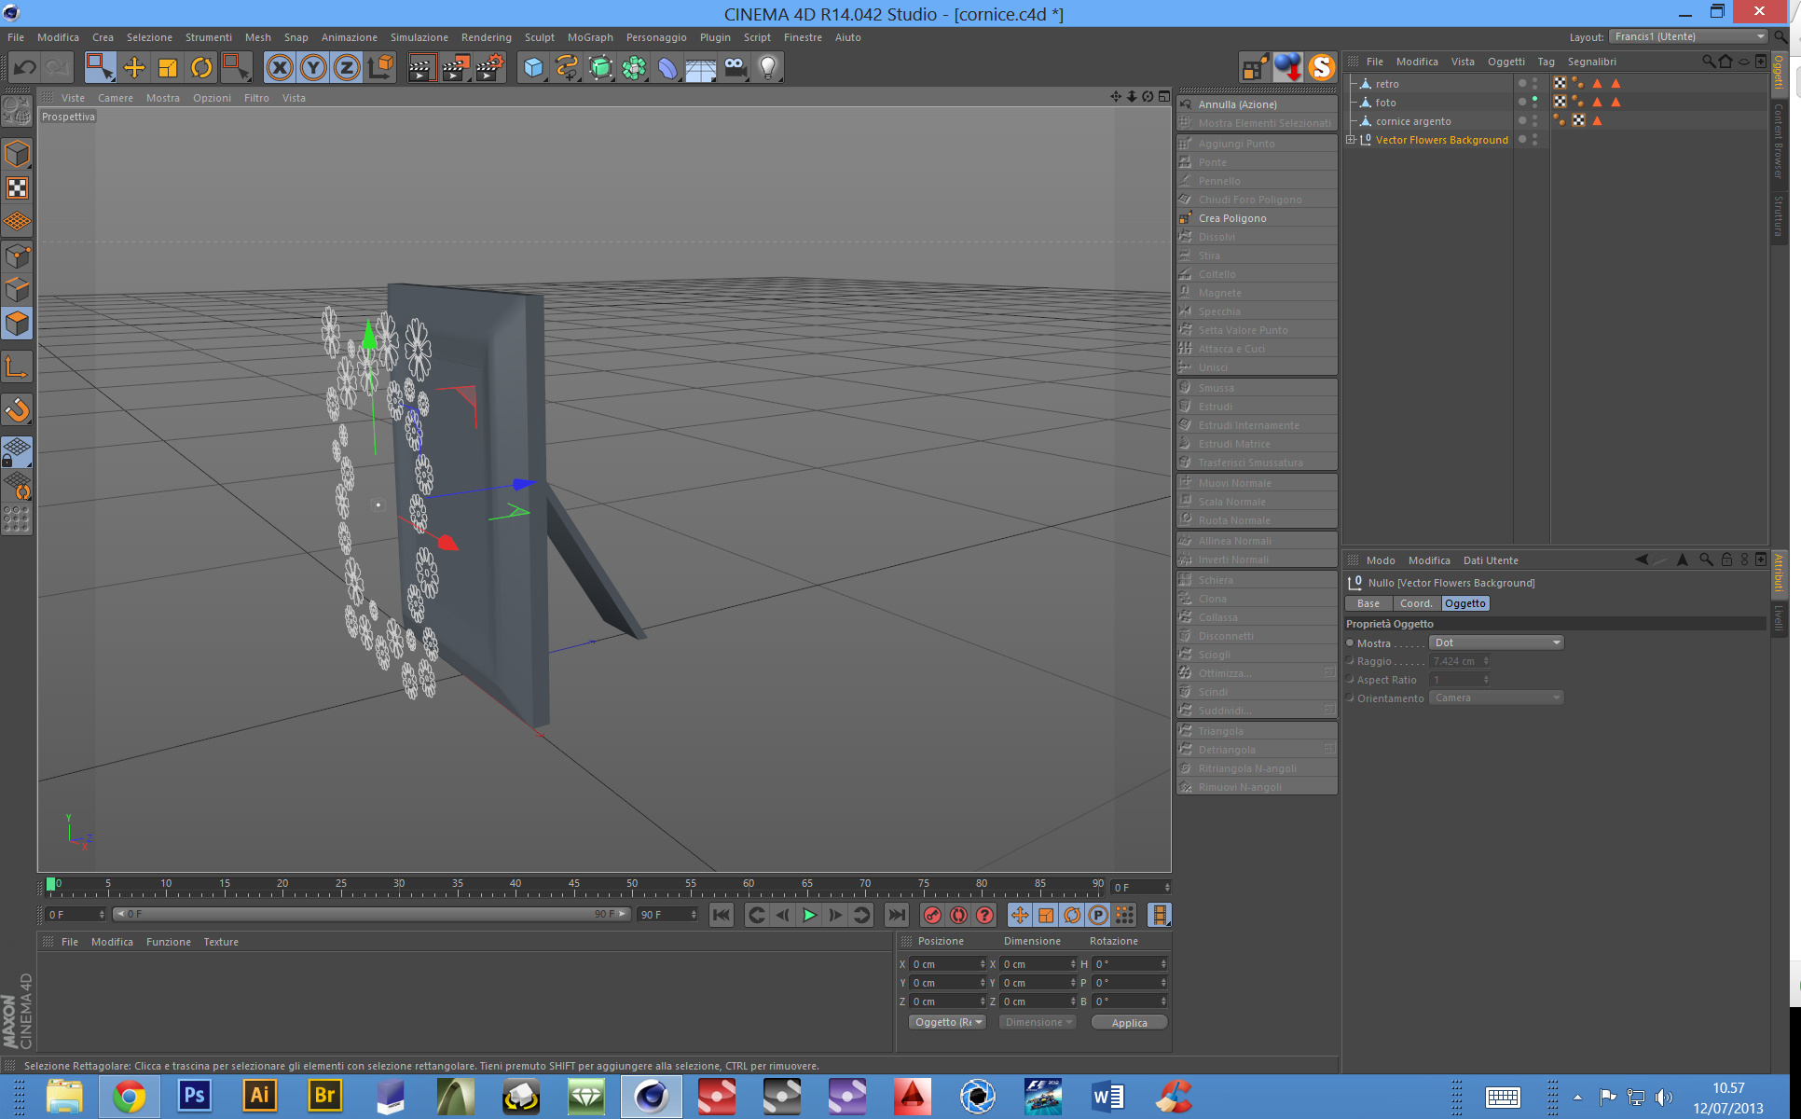Switch to the Coord. tab
This screenshot has height=1119, width=1801.
pyautogui.click(x=1415, y=603)
